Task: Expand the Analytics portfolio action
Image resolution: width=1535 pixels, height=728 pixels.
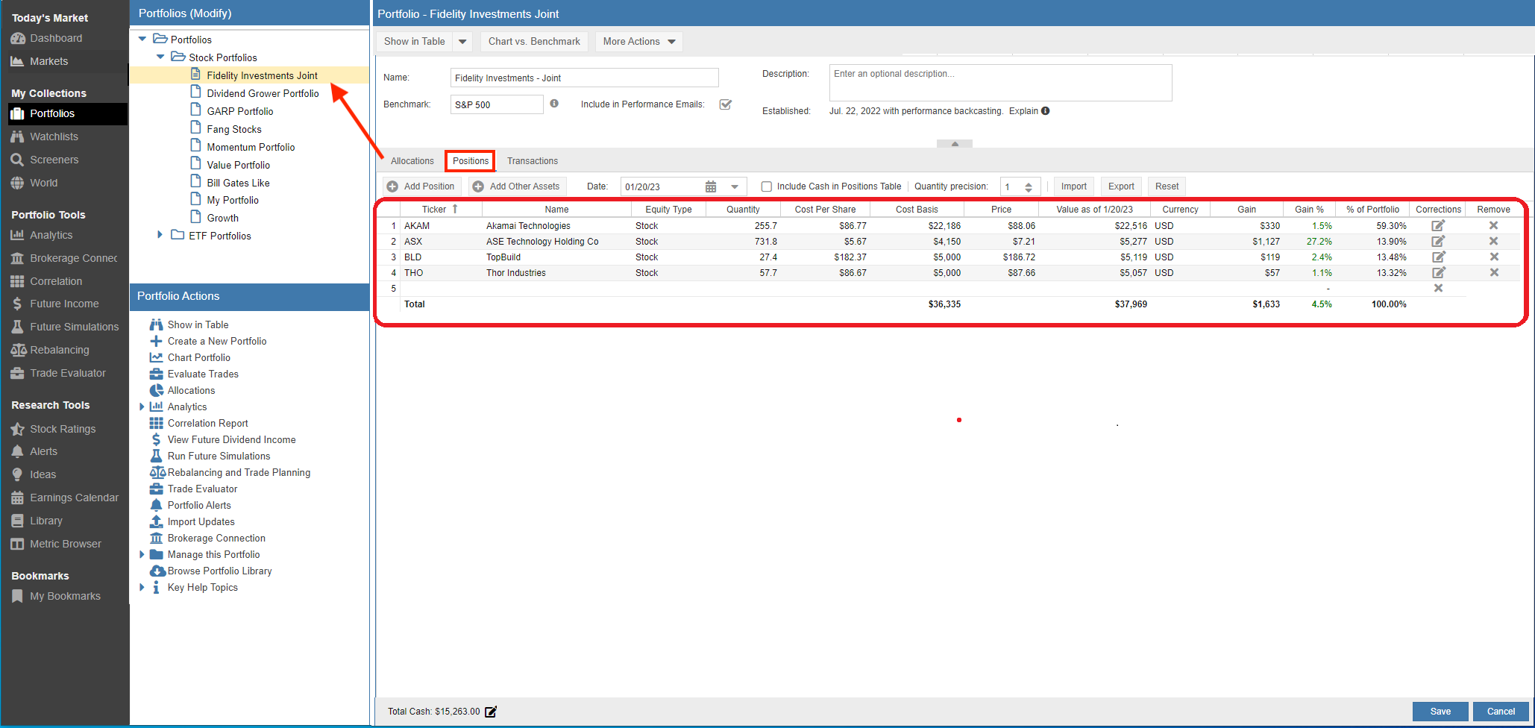Action: (142, 407)
